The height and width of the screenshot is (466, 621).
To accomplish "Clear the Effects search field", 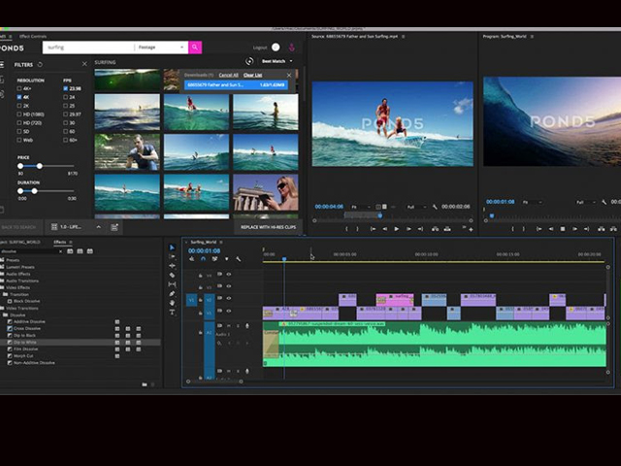I will pos(60,251).
